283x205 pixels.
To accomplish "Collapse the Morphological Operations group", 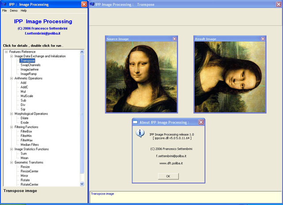I will click(11, 114).
